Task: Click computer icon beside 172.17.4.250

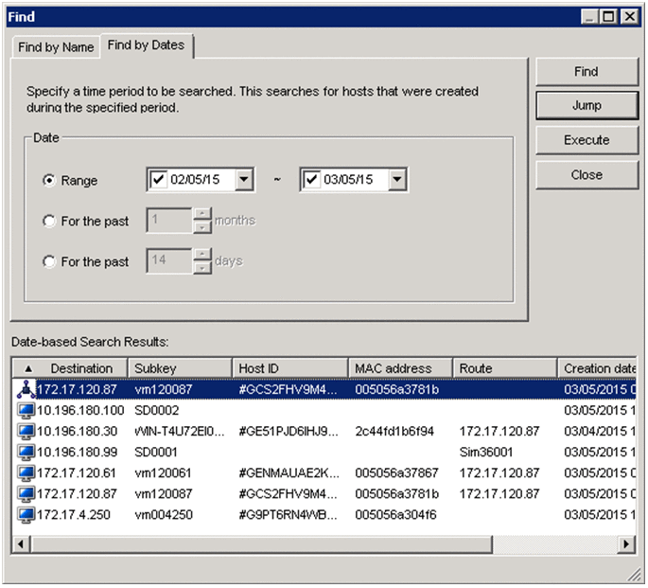Action: (26, 514)
